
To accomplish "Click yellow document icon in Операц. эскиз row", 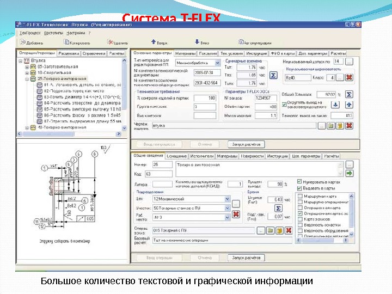I will coord(279,230).
